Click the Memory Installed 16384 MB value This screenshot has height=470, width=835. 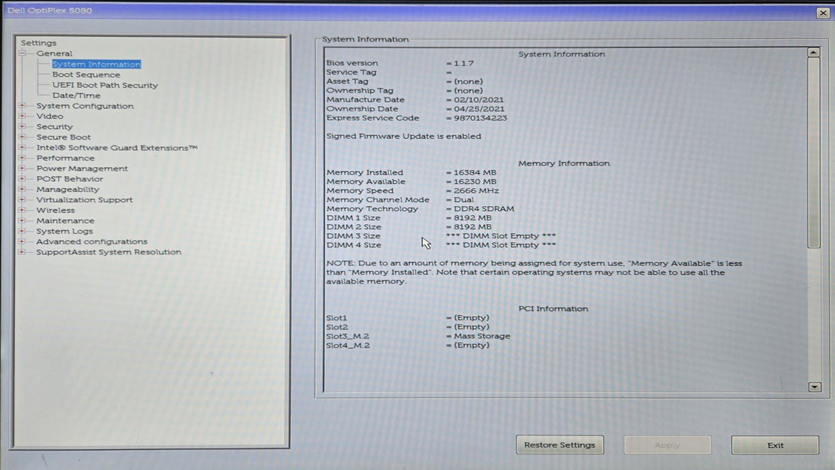tap(475, 173)
